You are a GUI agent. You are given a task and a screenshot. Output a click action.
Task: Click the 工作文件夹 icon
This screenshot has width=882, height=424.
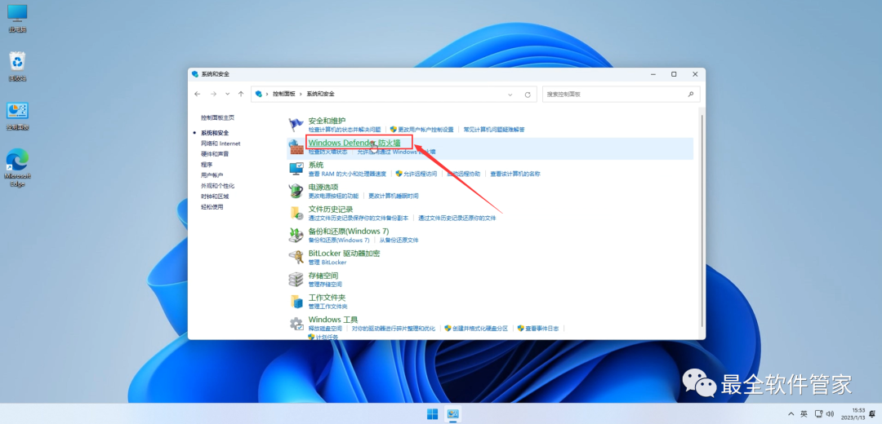click(296, 301)
